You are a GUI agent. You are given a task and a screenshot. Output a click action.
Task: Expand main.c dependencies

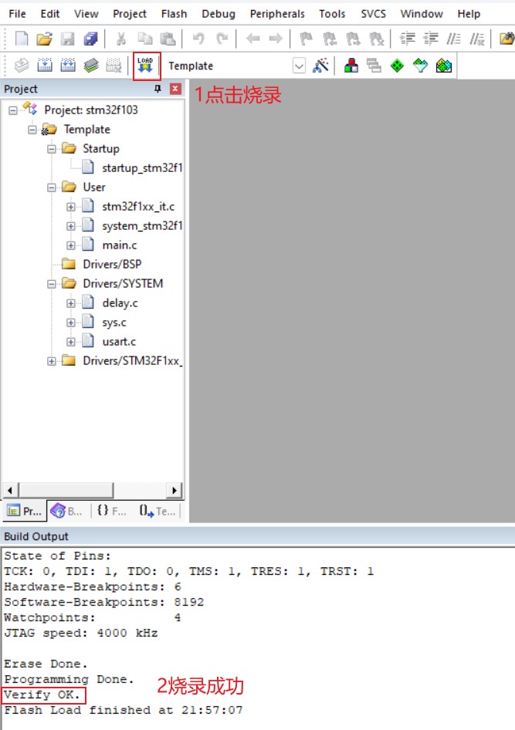[x=71, y=245]
